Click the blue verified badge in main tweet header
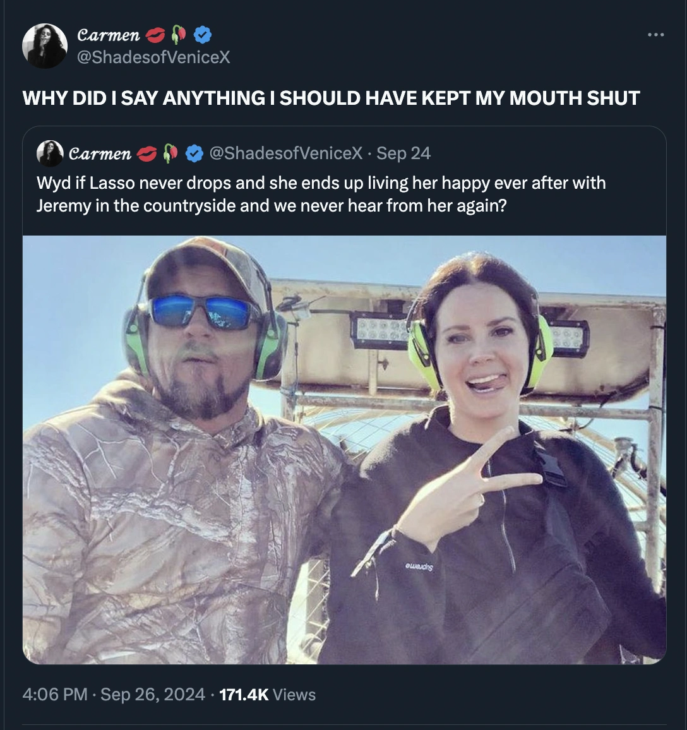Viewport: 687px width, 730px height. 201,34
